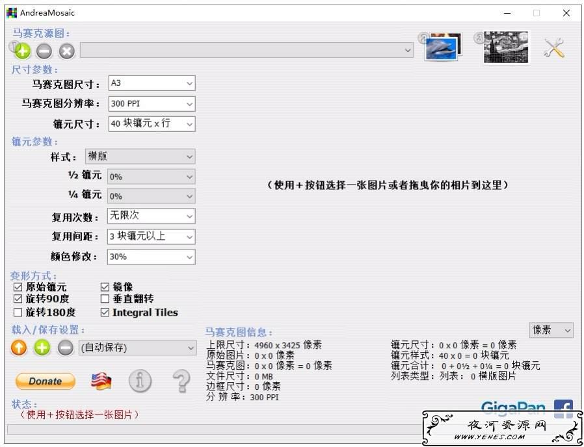
Task: Open the tile images collection icon
Action: point(443,47)
